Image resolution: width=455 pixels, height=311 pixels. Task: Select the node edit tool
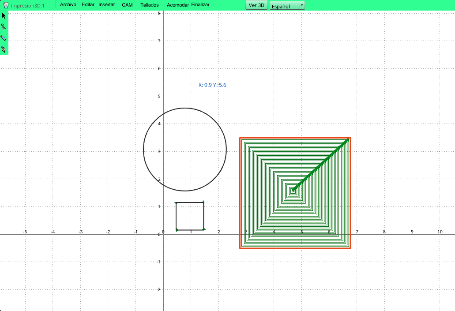[x=4, y=27]
